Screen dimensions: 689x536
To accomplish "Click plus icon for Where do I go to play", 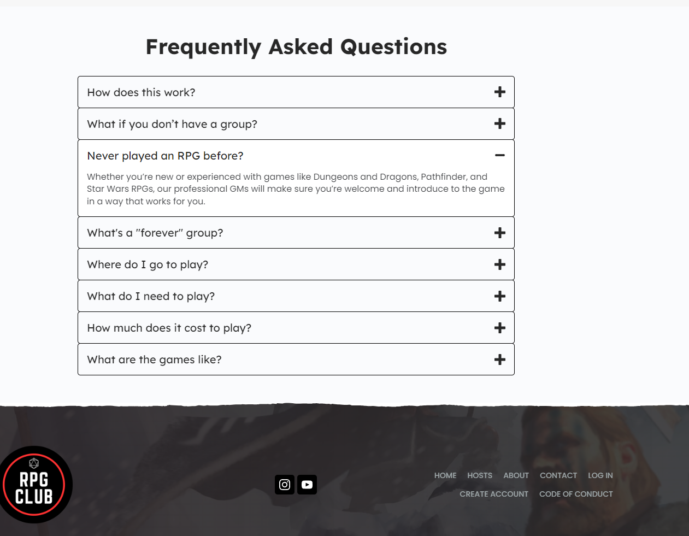I will (499, 264).
